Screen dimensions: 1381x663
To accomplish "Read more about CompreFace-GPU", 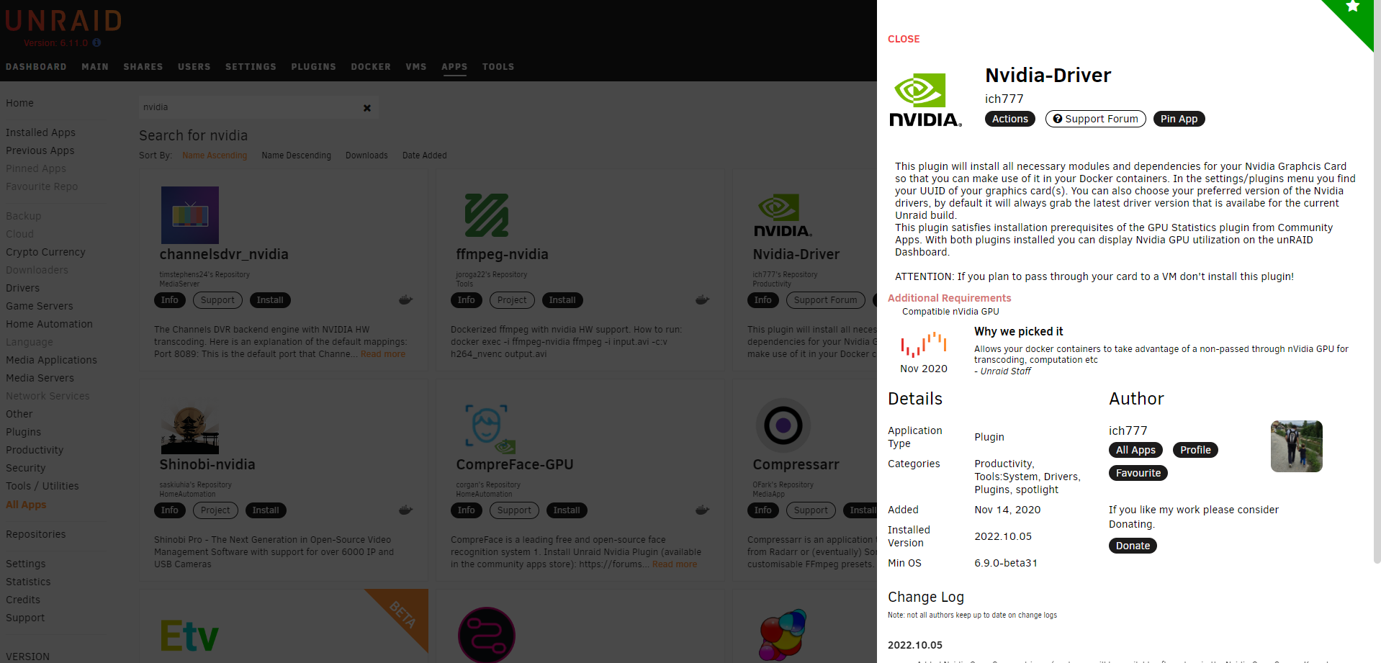I will [675, 564].
